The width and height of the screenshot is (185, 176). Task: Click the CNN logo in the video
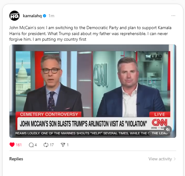coord(160,122)
